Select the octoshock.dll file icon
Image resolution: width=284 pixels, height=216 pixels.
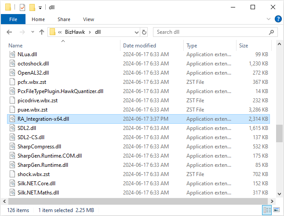click(x=12, y=64)
